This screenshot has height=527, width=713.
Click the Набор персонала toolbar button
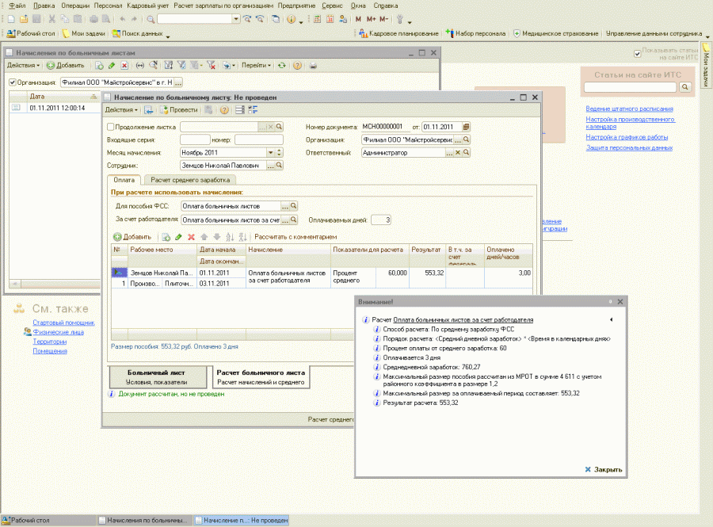click(x=475, y=34)
